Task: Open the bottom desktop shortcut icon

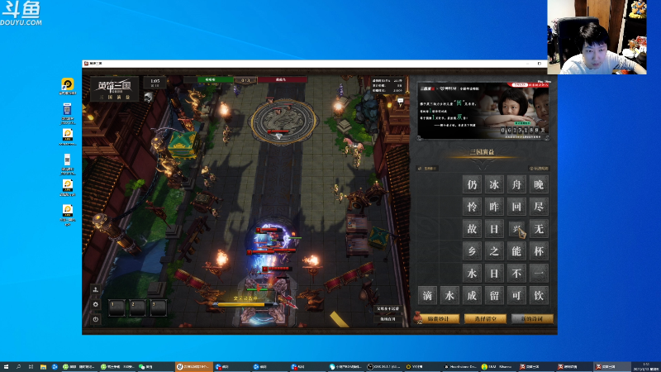Action: (68, 215)
